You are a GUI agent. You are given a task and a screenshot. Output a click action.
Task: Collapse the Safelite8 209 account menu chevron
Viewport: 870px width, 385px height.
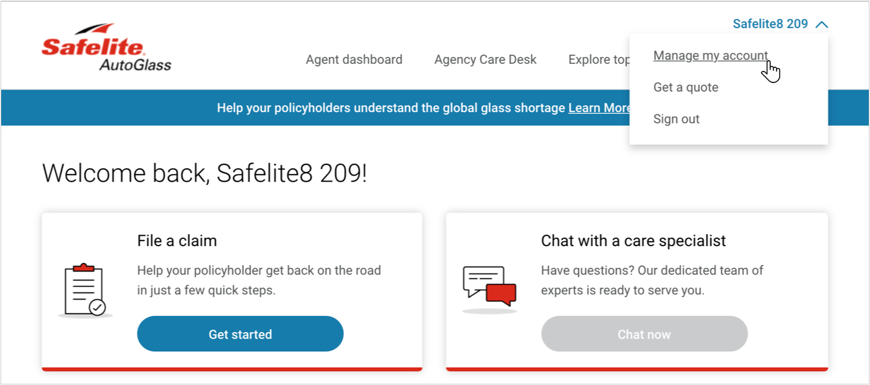(823, 24)
